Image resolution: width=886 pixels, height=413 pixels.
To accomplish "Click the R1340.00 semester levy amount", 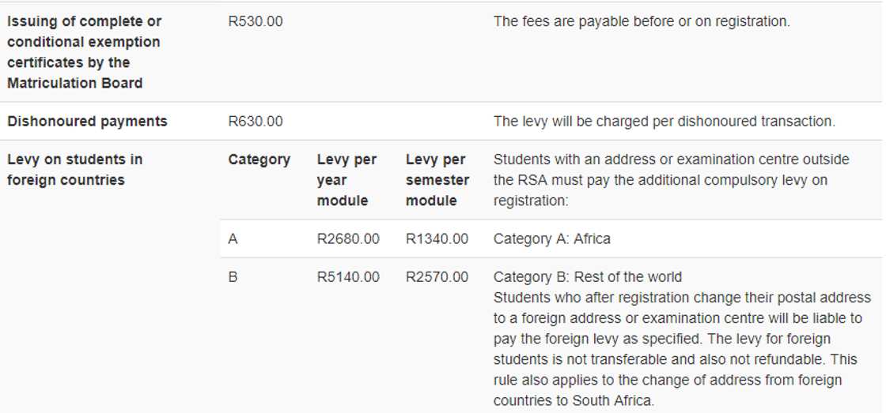I will click(437, 238).
